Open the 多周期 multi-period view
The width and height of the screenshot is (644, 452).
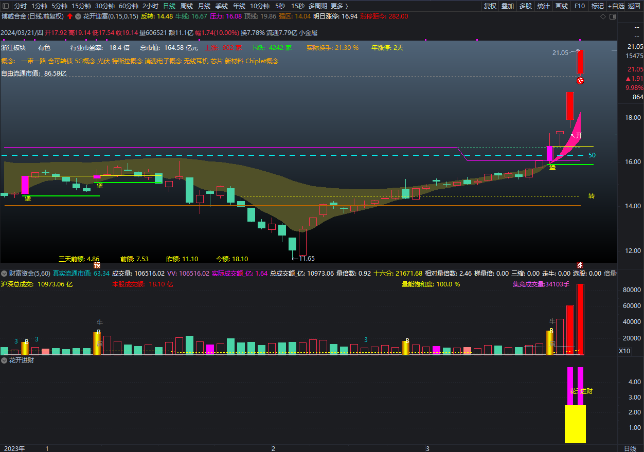pyautogui.click(x=318, y=6)
